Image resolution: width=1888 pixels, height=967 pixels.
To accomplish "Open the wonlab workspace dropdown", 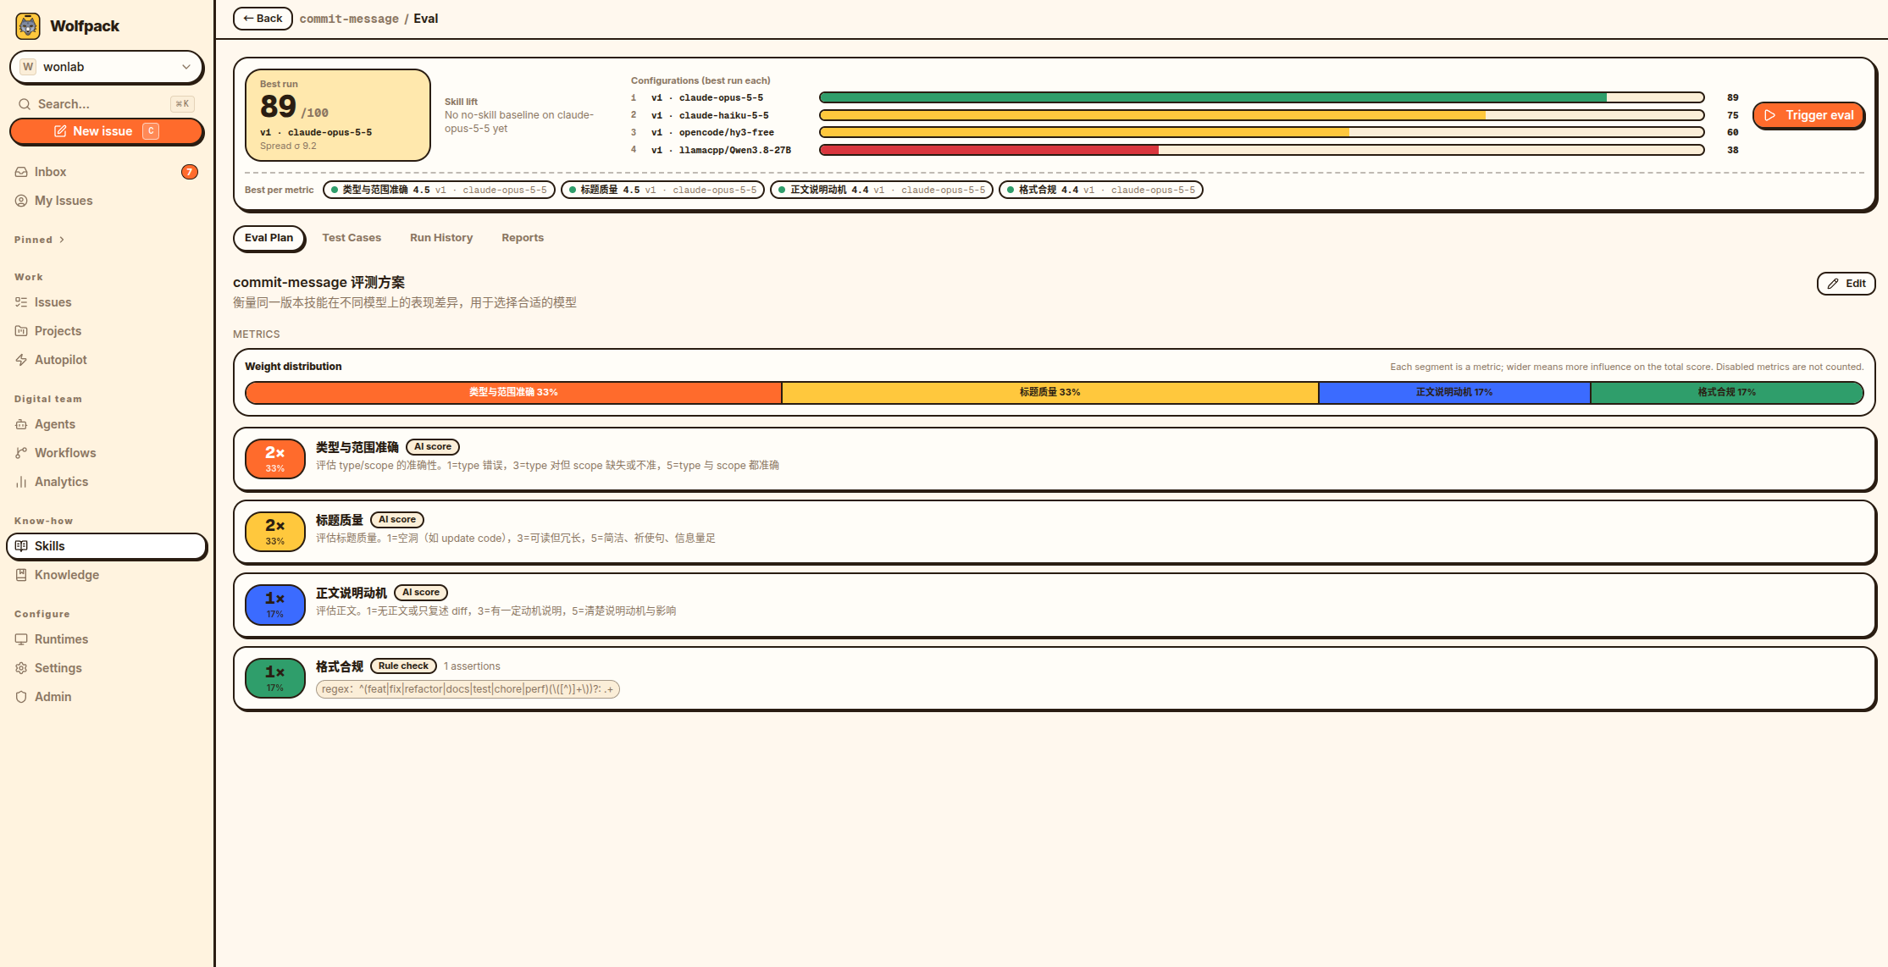I will pyautogui.click(x=106, y=67).
